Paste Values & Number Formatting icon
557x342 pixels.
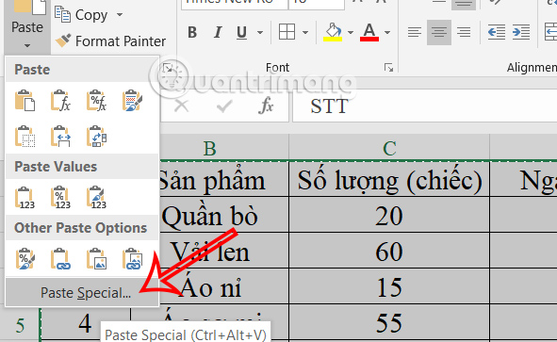coord(60,198)
